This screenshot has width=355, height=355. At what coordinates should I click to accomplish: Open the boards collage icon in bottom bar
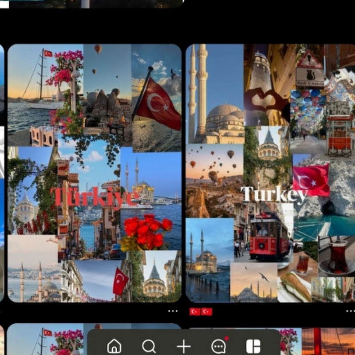click(x=253, y=346)
